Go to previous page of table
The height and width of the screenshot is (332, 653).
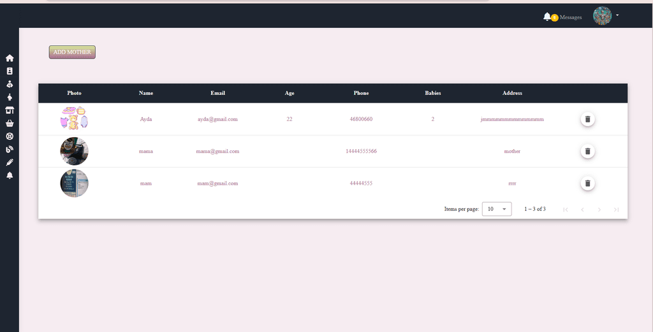[x=583, y=209]
